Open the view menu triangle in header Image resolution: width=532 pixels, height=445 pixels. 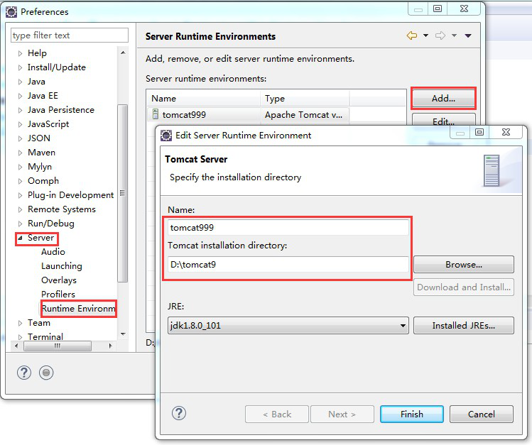[x=468, y=36]
